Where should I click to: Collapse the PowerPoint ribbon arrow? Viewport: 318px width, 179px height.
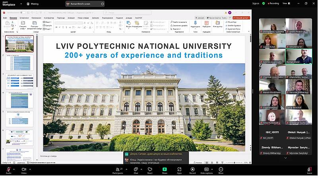[x=249, y=31]
